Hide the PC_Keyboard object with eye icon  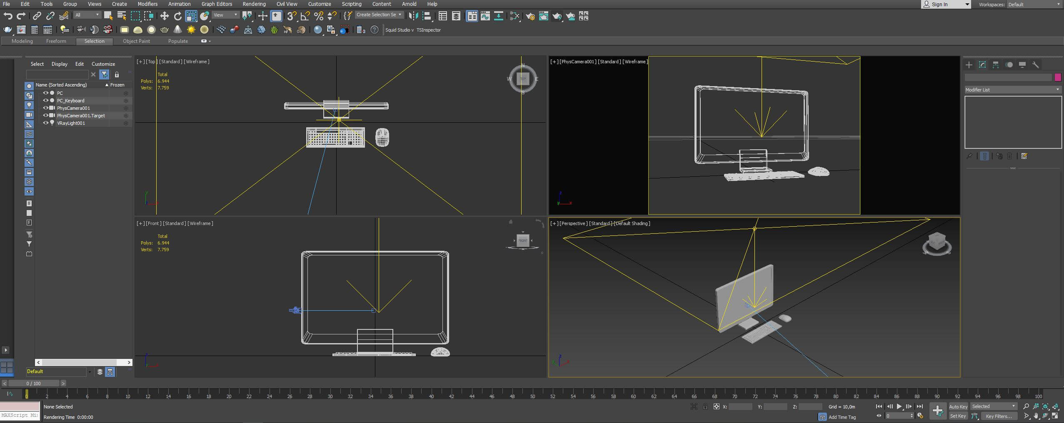46,101
